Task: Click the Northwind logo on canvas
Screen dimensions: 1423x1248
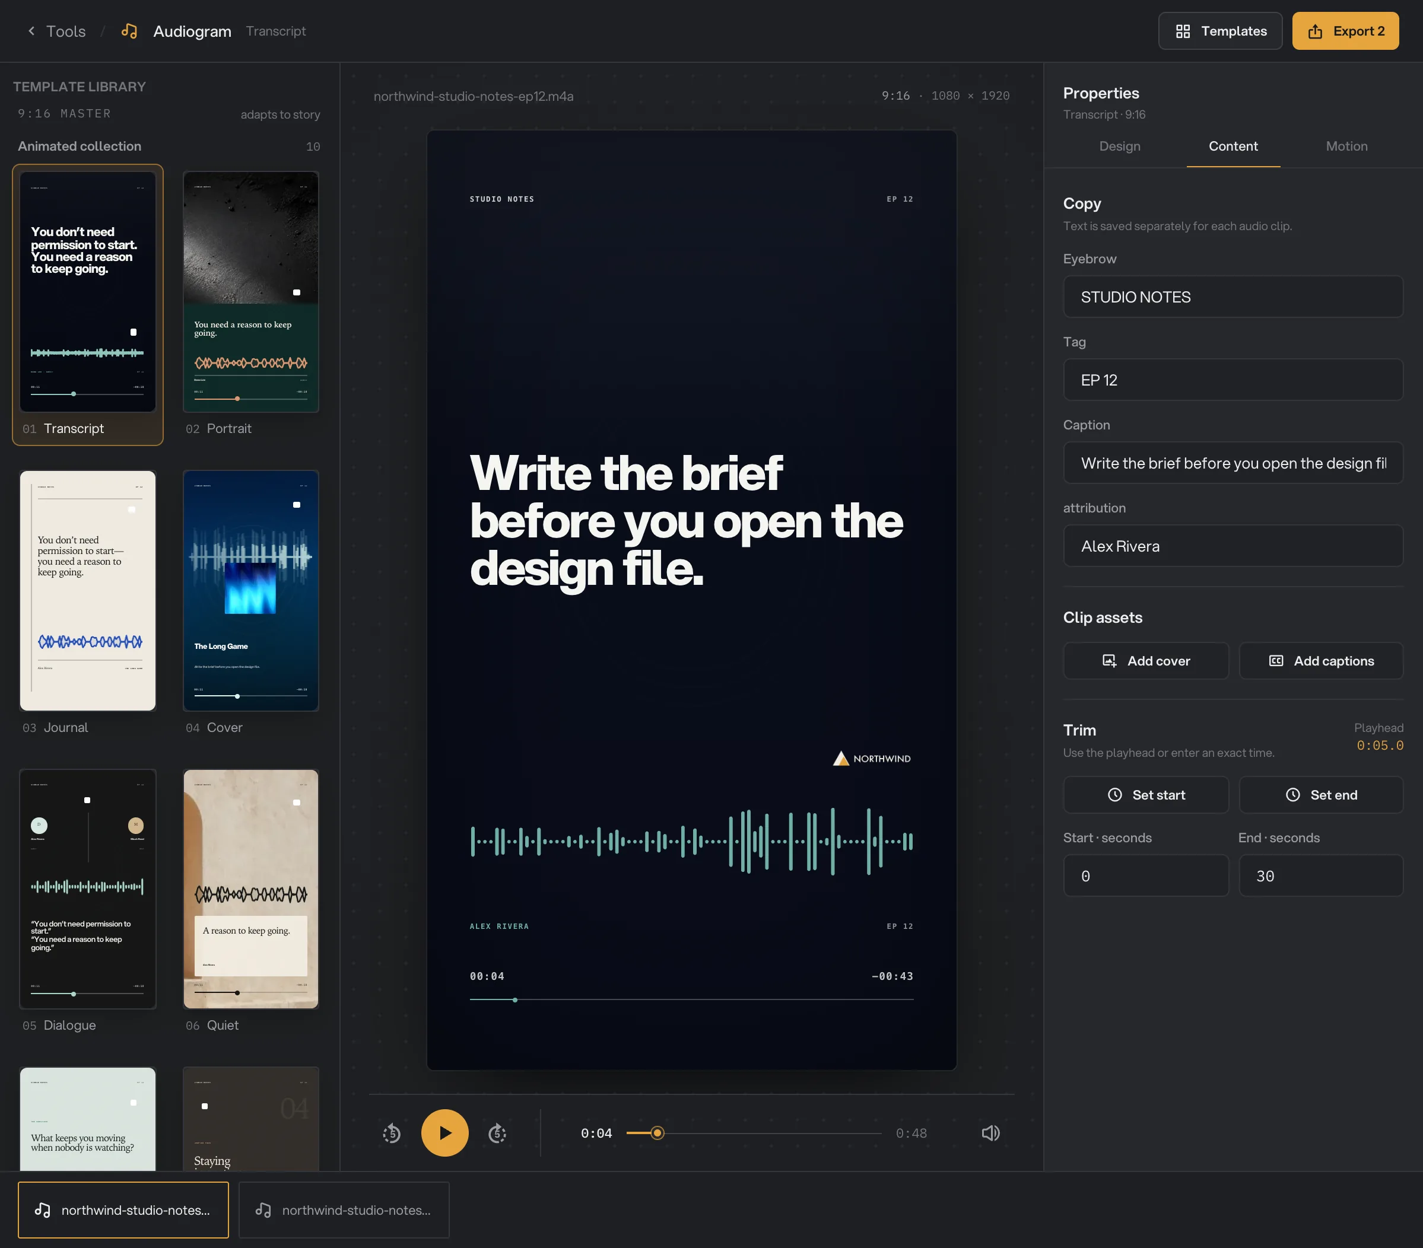Action: [x=872, y=758]
